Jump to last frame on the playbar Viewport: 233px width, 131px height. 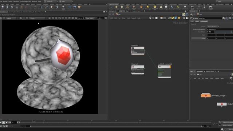click(10, 123)
